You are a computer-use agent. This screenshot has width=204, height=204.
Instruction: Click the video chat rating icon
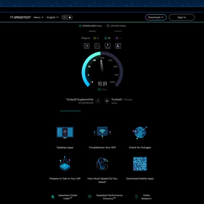click(118, 46)
